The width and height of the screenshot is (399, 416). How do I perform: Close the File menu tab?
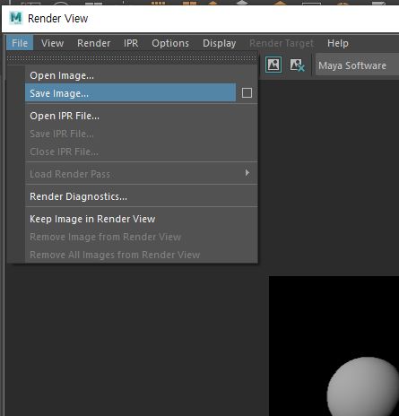pyautogui.click(x=20, y=43)
